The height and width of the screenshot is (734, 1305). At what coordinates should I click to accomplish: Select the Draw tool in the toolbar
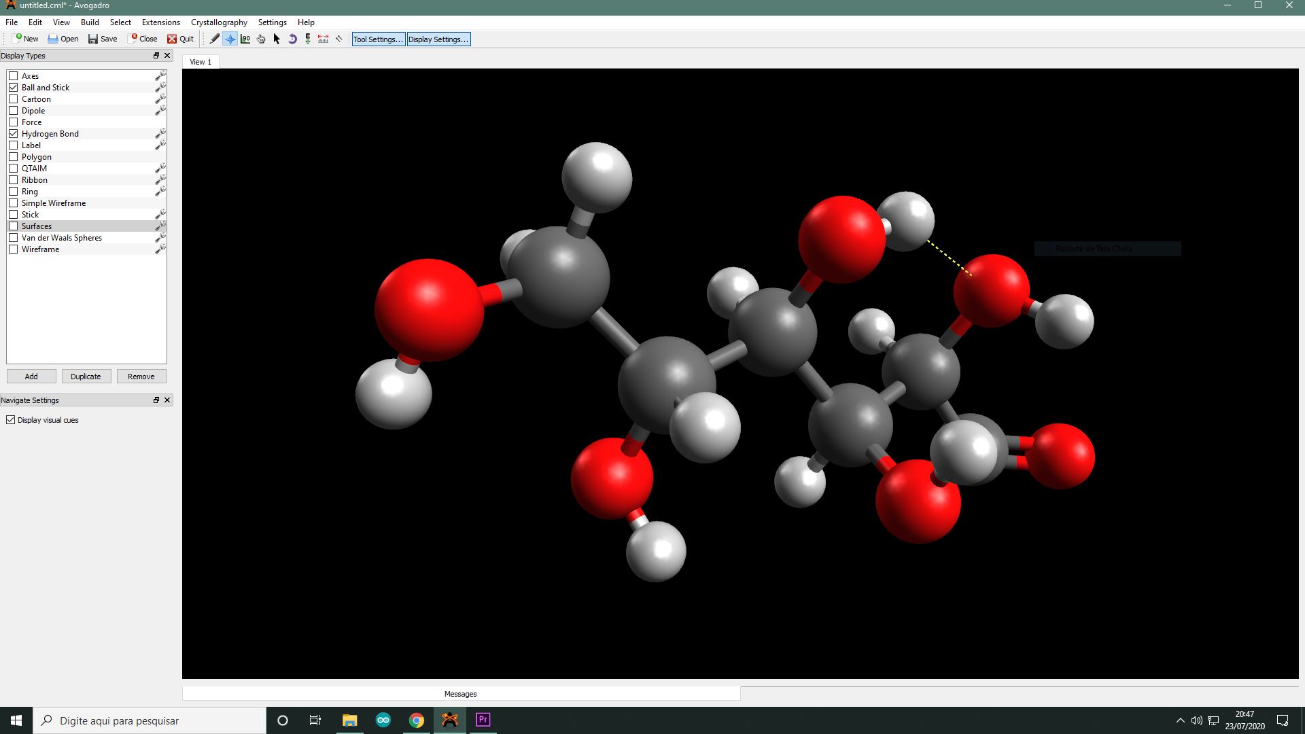(214, 39)
